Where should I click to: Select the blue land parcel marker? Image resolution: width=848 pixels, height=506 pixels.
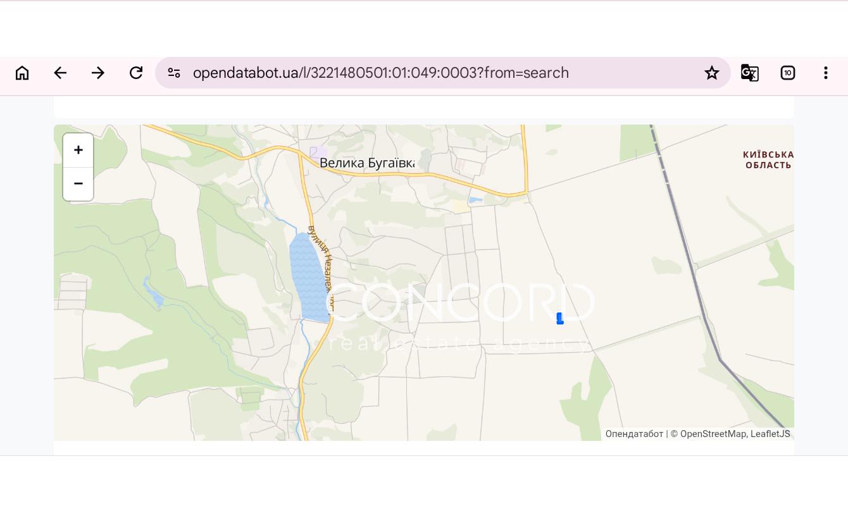tap(560, 318)
